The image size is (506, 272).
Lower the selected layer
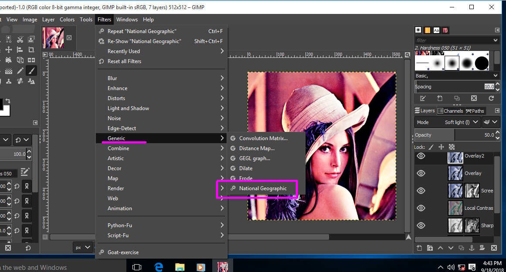click(451, 248)
